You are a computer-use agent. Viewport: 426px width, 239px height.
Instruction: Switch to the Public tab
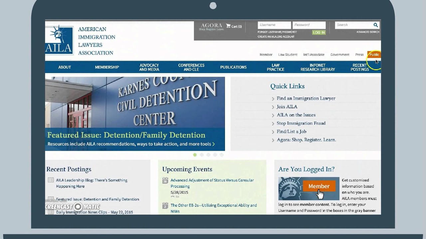pyautogui.click(x=374, y=55)
